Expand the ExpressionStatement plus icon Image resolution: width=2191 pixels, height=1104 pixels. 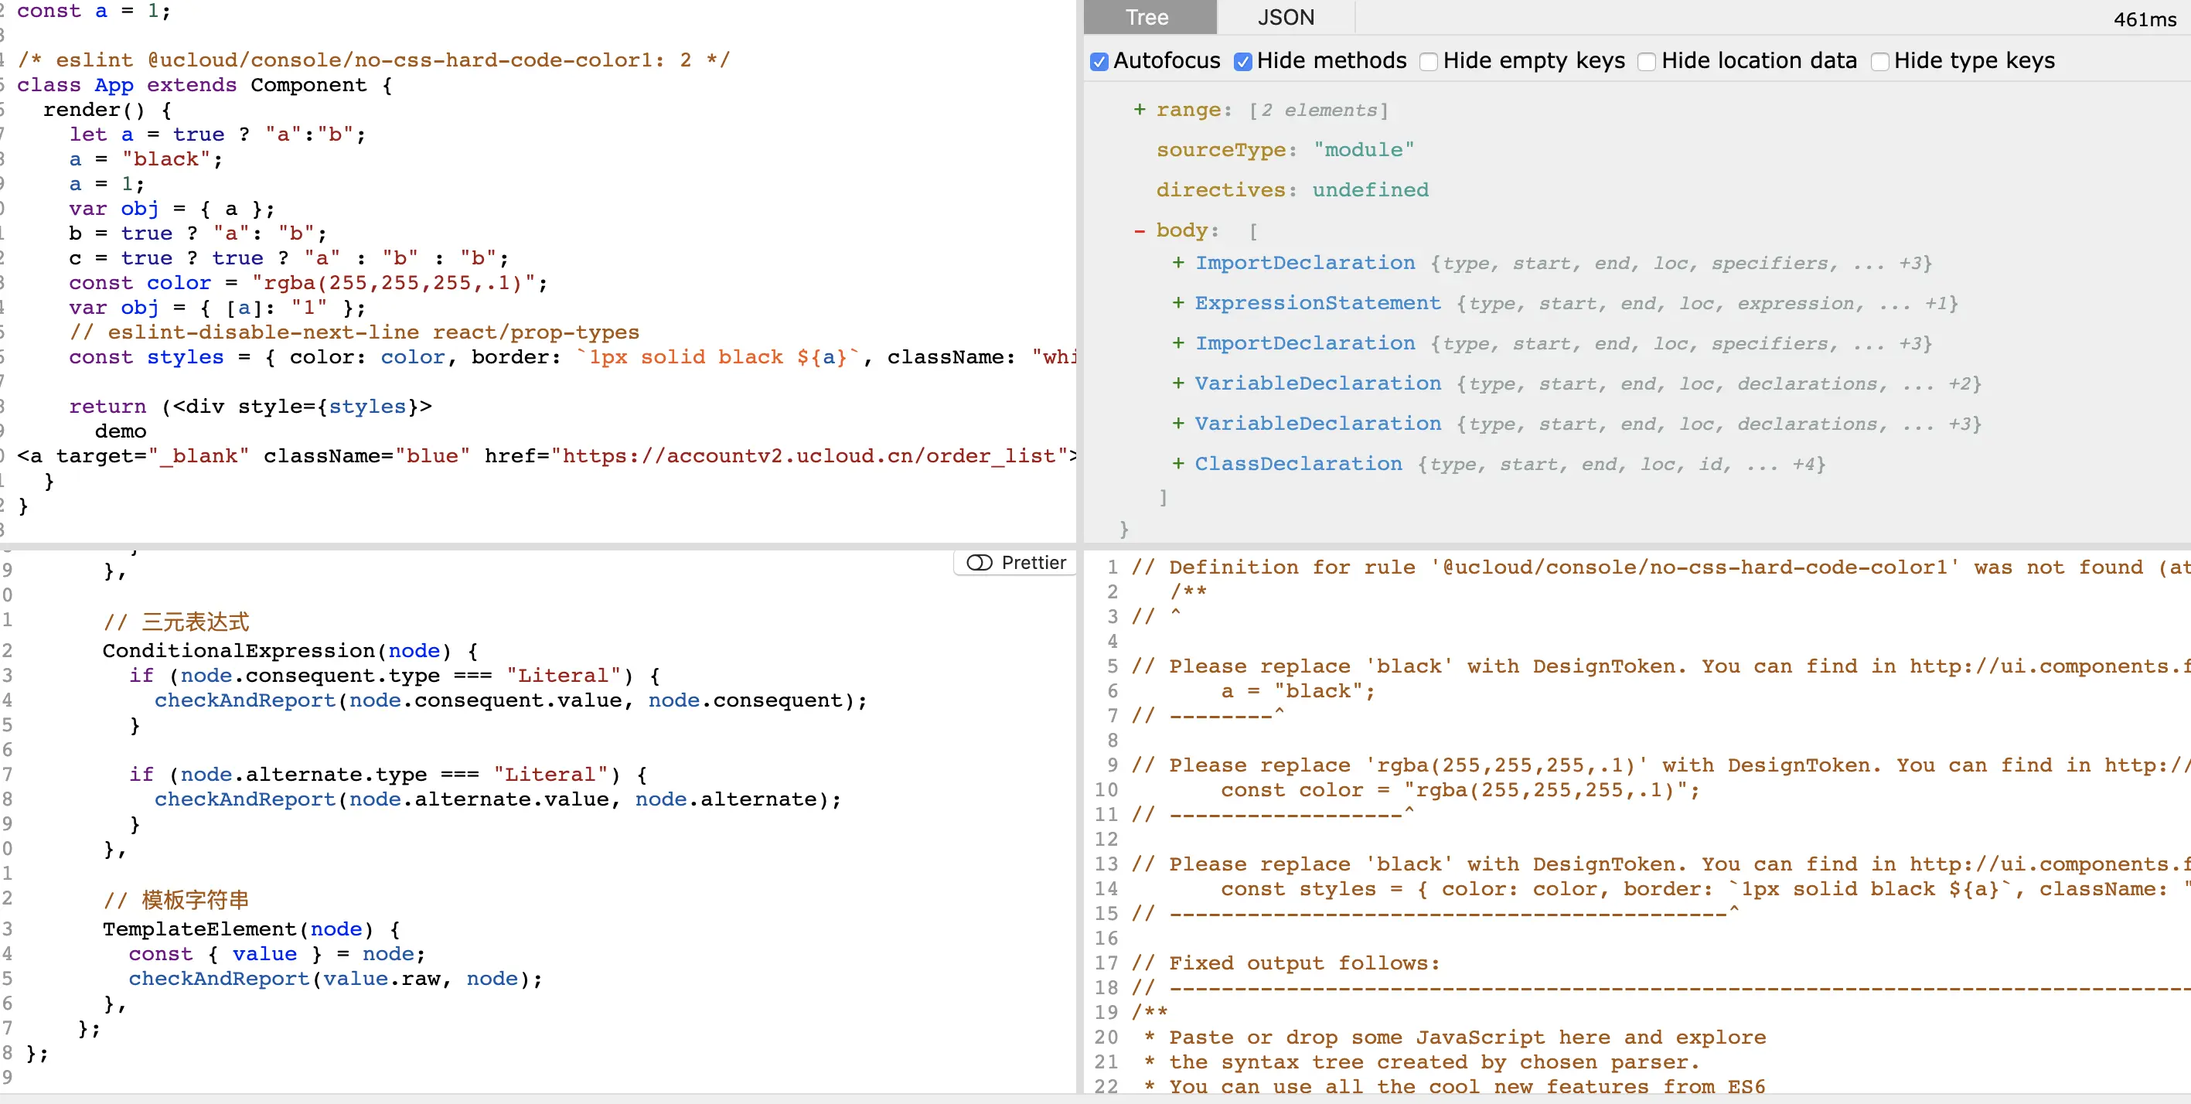[x=1178, y=303]
